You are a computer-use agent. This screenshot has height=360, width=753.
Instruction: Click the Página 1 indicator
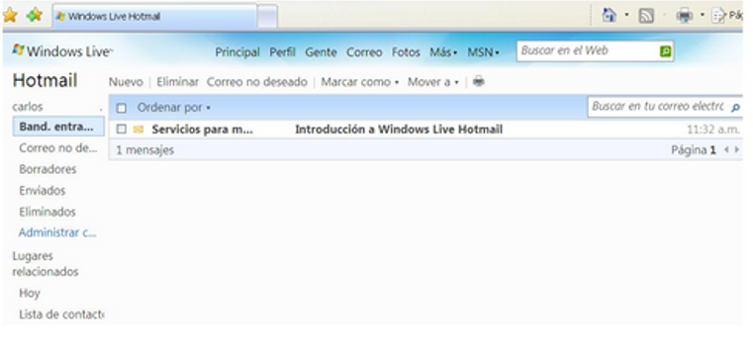click(694, 150)
